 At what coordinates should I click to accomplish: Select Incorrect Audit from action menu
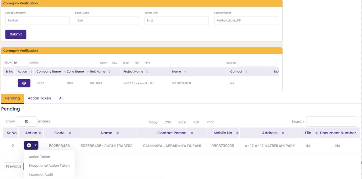click(41, 174)
